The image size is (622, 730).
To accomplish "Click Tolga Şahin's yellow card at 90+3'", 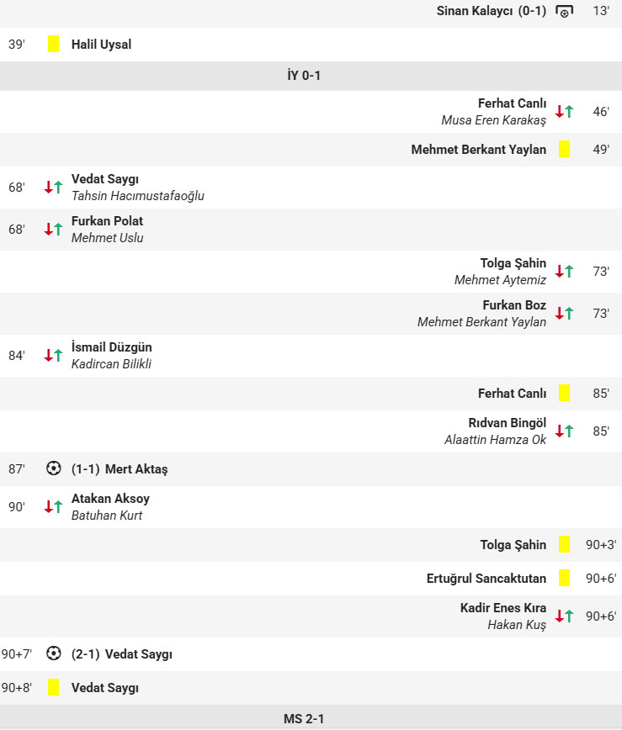I will tap(564, 545).
